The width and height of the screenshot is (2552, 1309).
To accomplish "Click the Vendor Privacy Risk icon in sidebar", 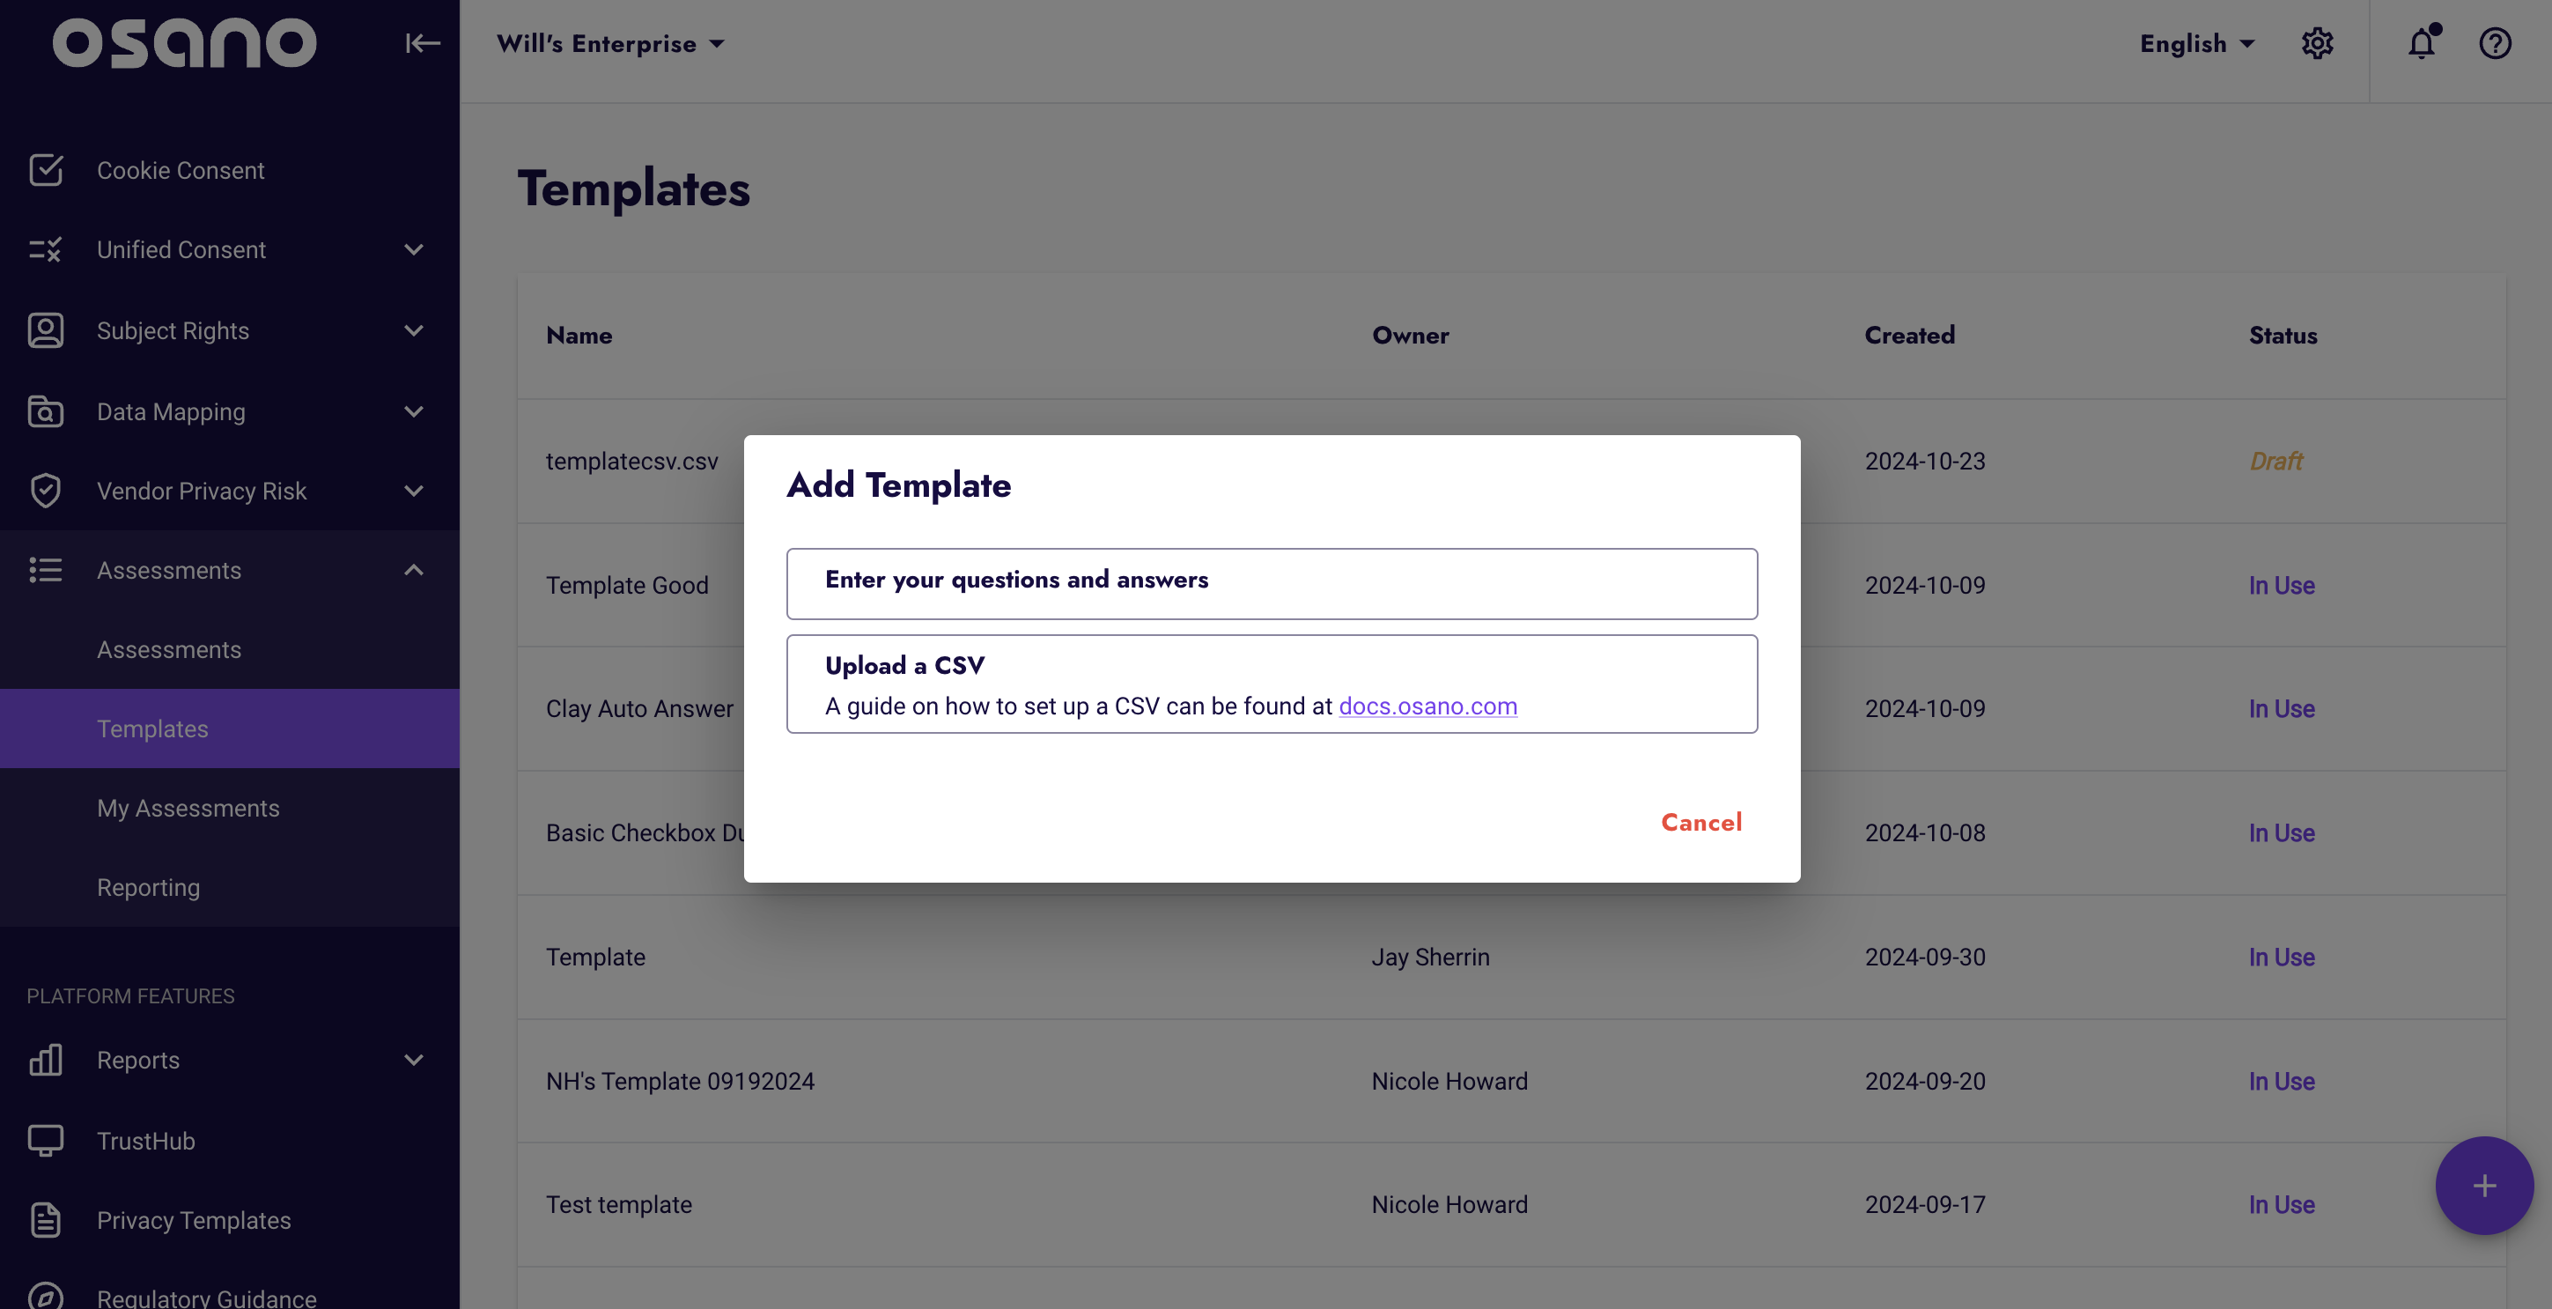I will pyautogui.click(x=45, y=491).
